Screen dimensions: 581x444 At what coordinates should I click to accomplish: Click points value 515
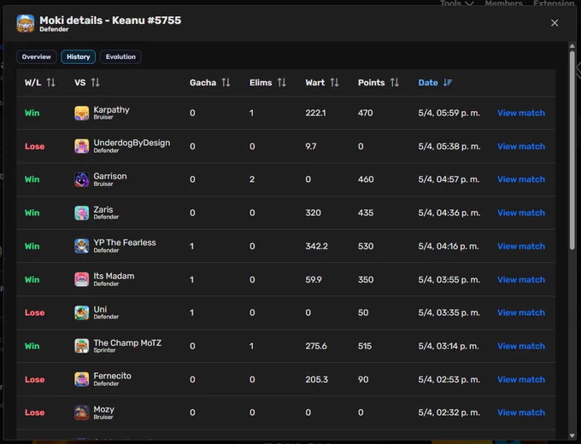coord(365,346)
